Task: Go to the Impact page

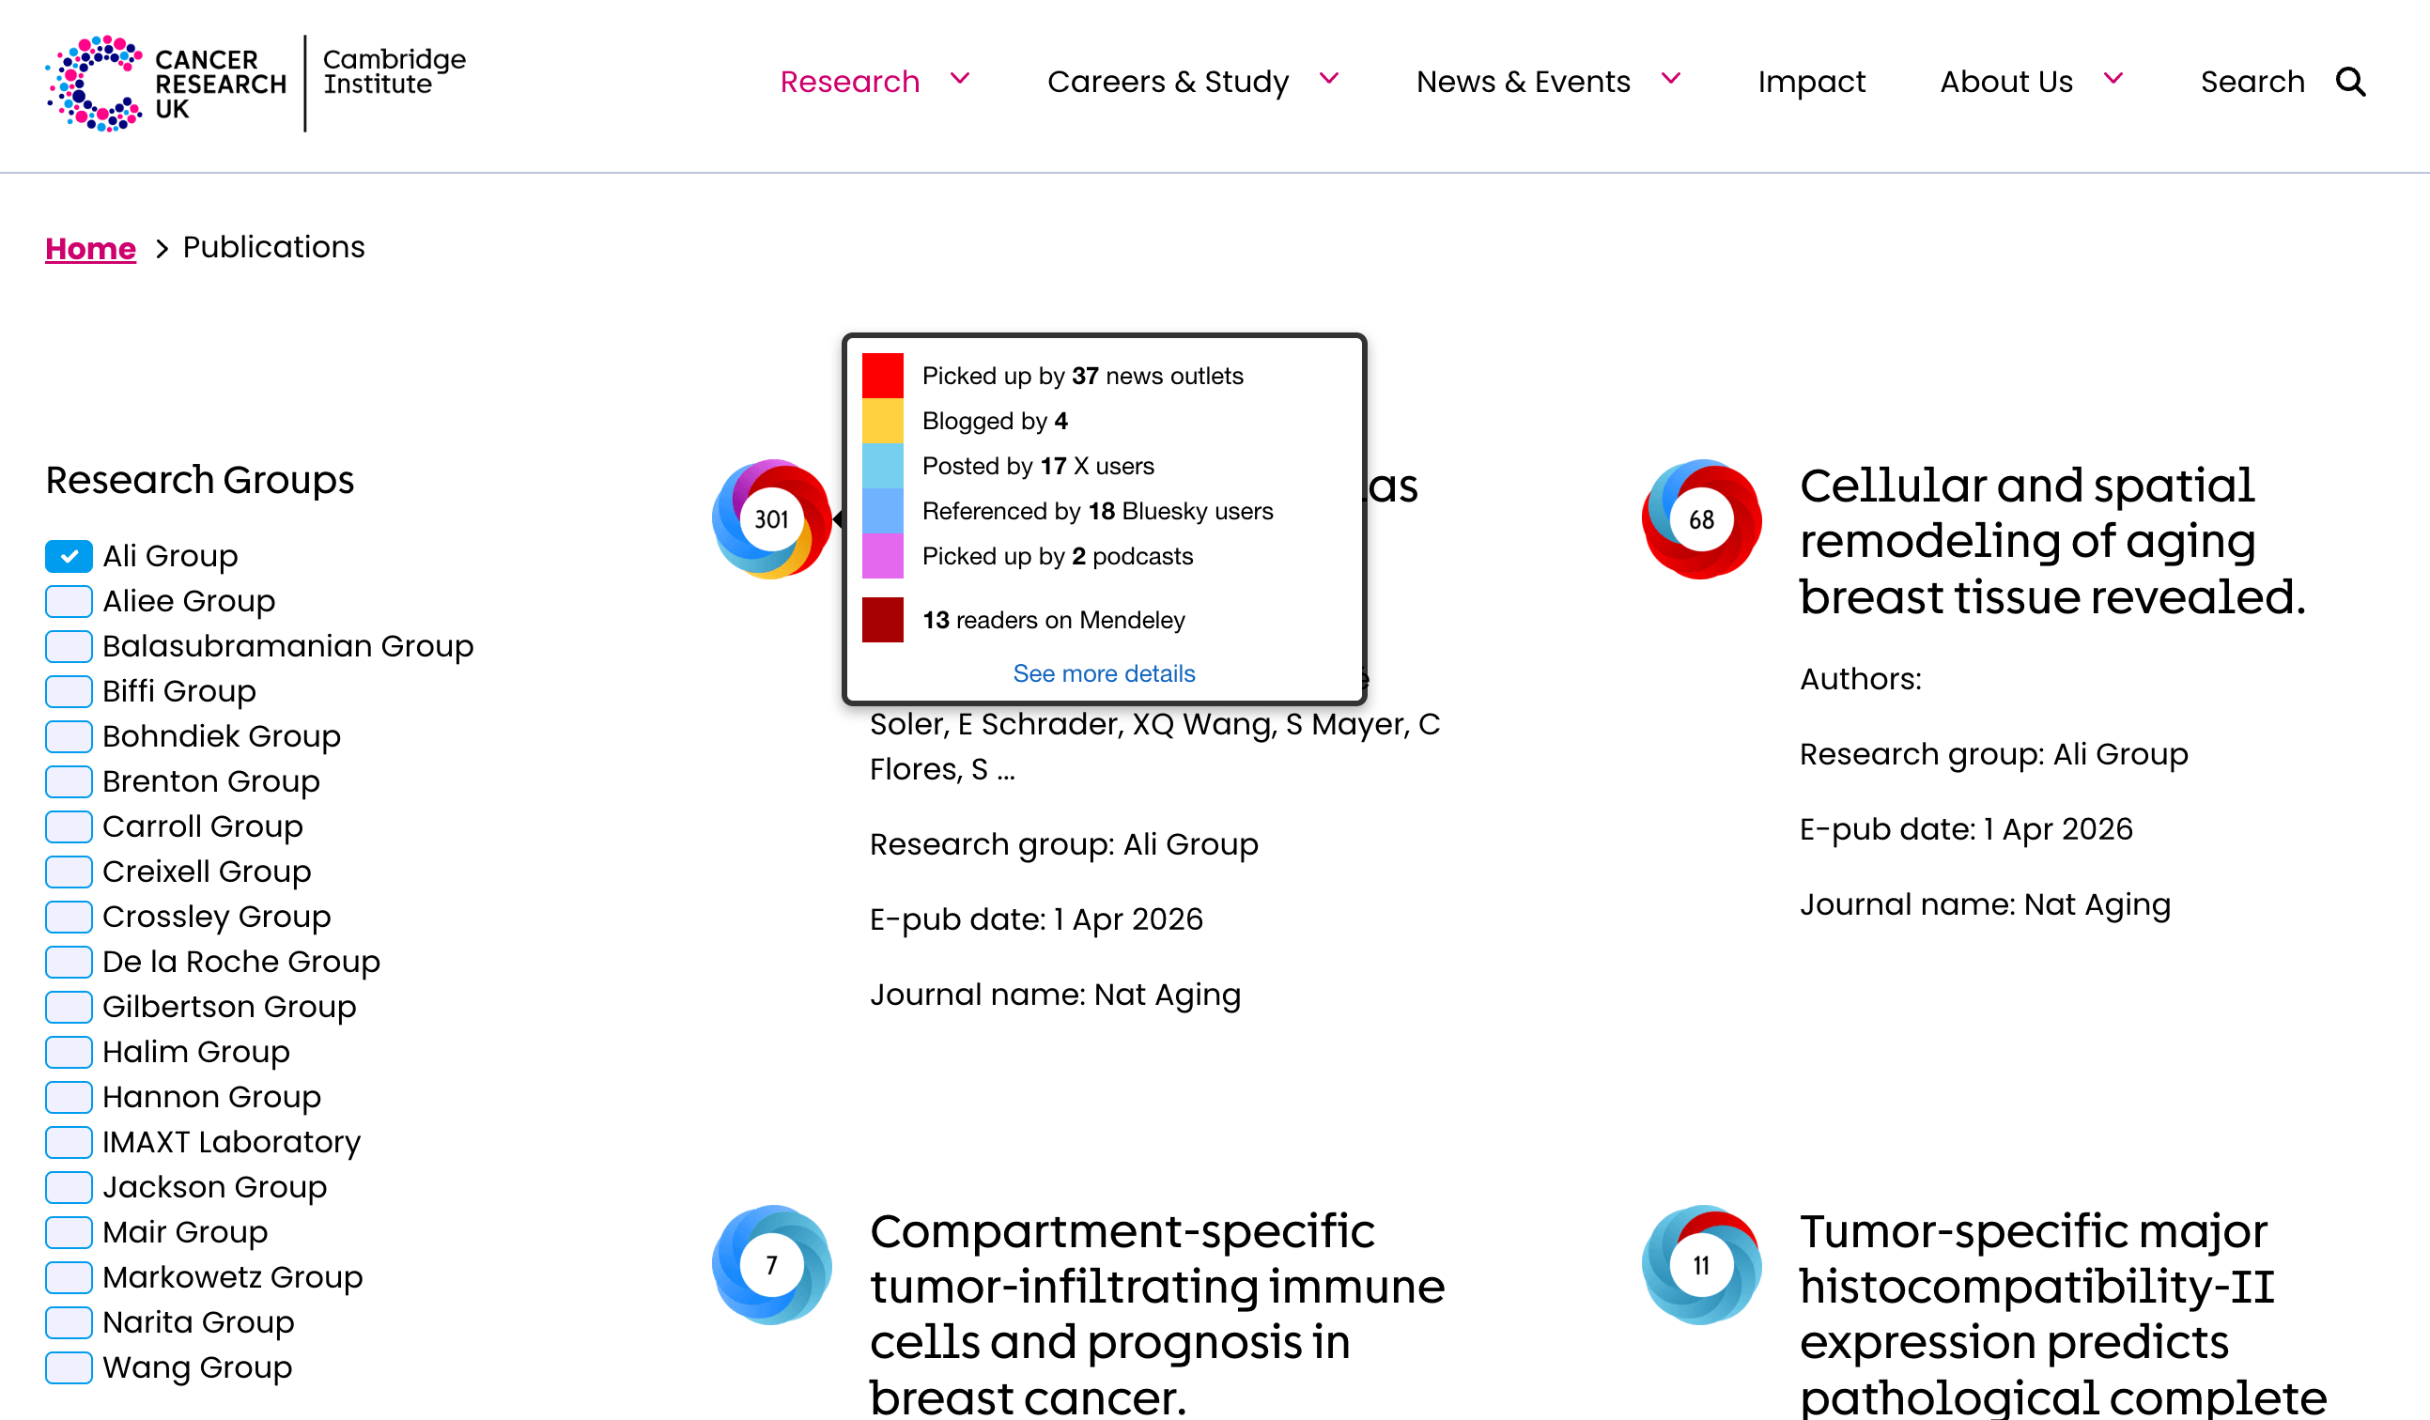Action: tap(1811, 81)
